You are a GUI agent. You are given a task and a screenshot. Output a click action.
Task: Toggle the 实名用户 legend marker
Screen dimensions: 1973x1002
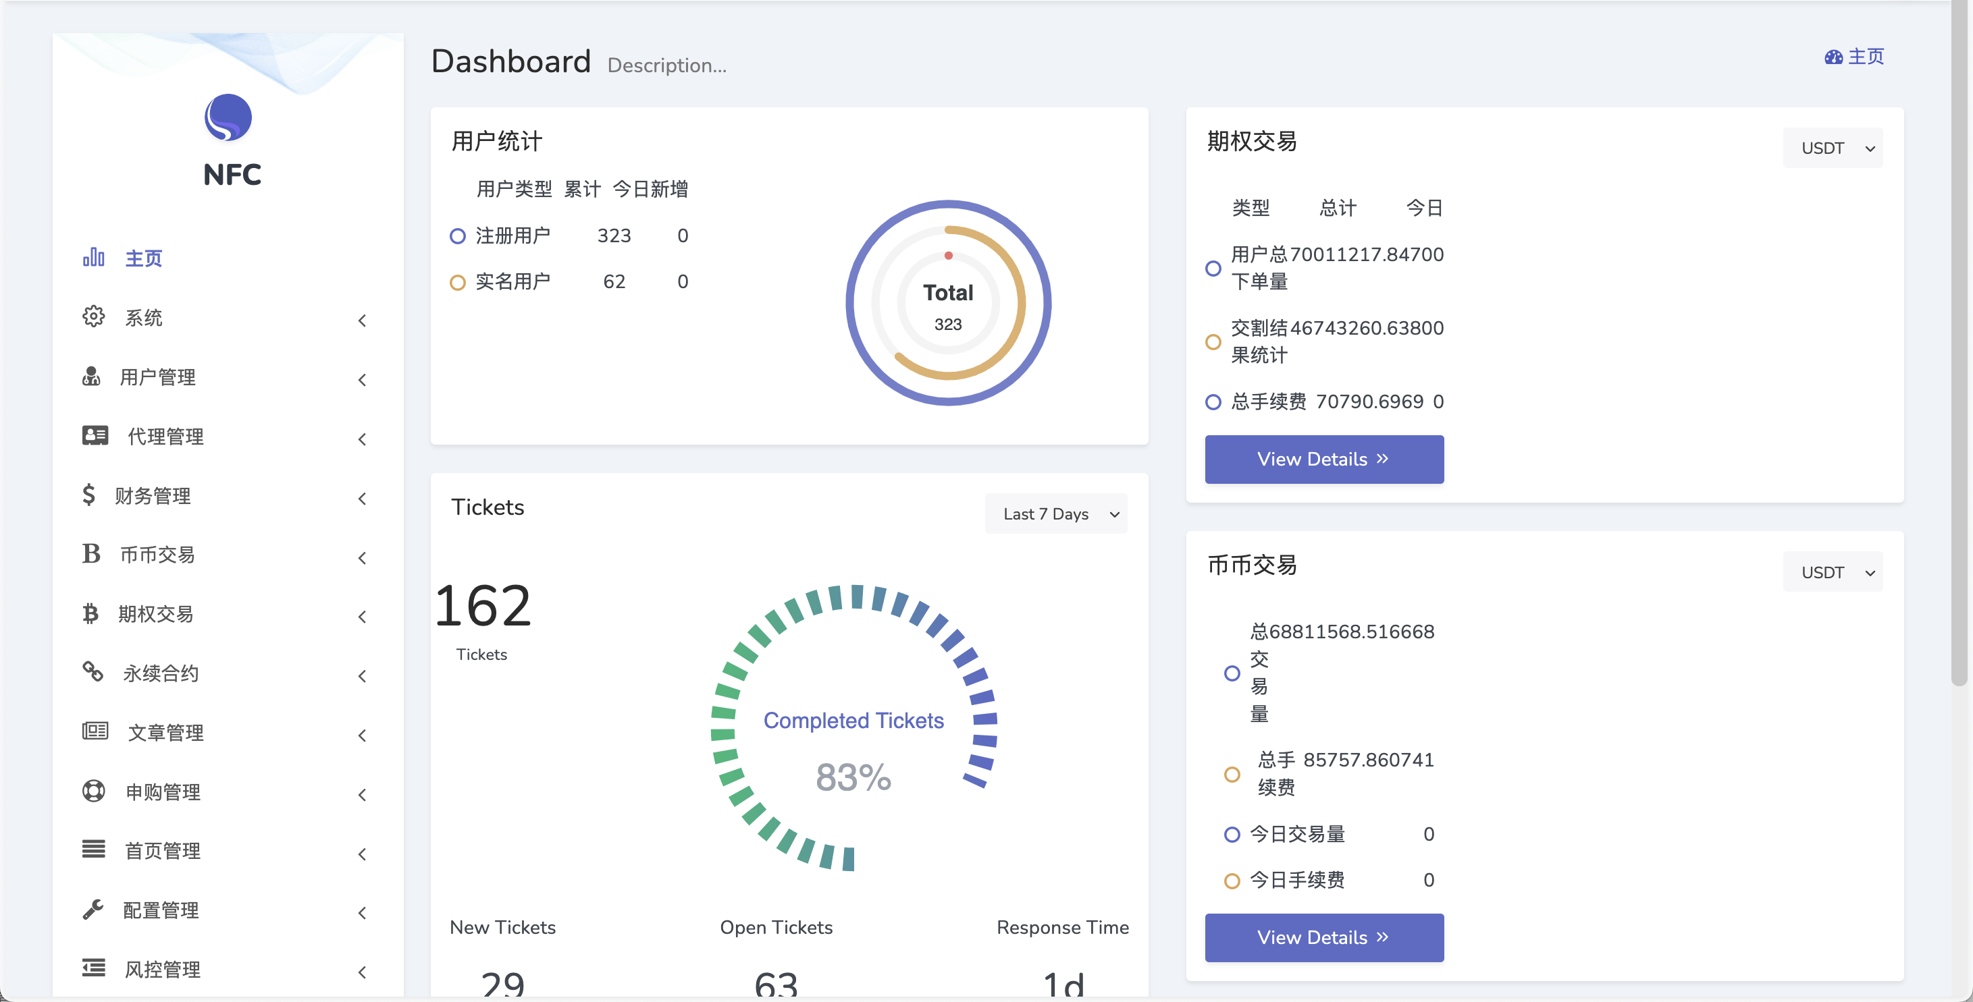point(457,283)
